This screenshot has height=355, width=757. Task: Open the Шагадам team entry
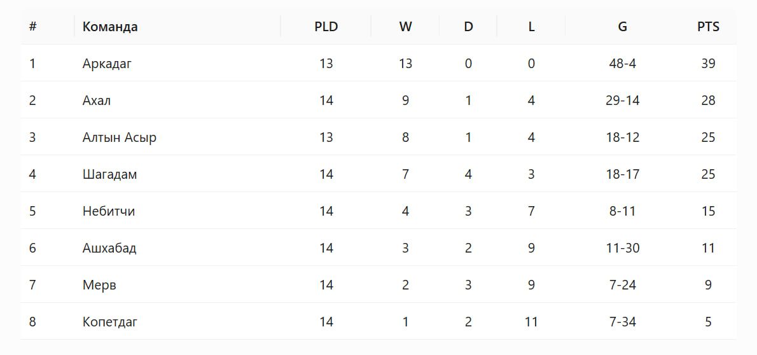pos(109,174)
